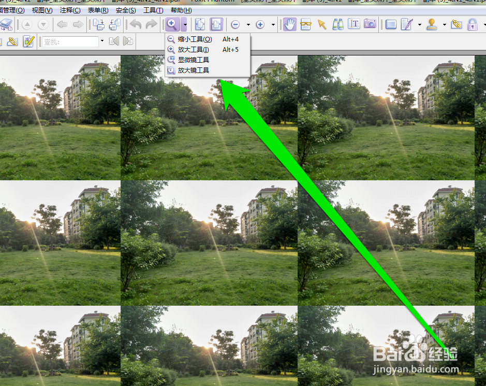The image size is (486, 386).
Task: Toggle the fit width icon
Action: point(216,24)
